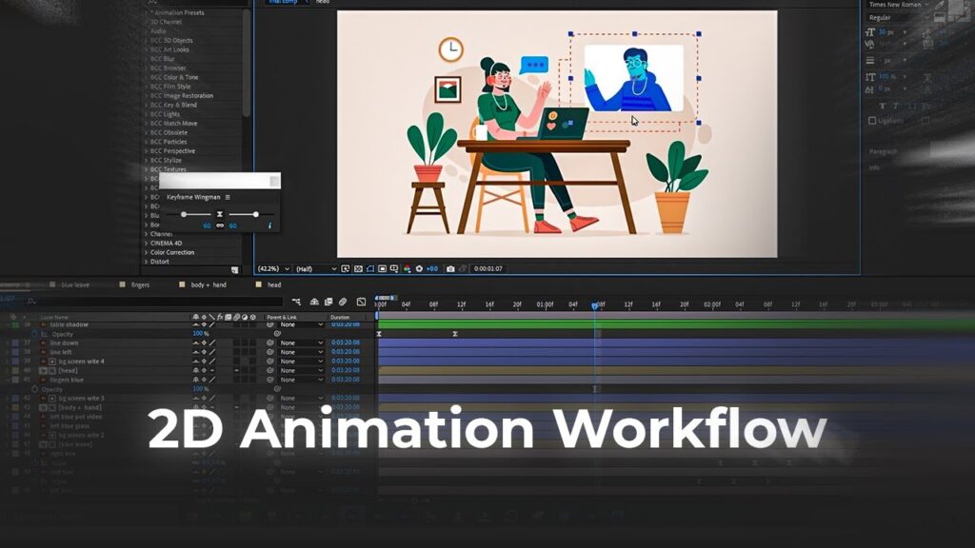Open parent dropdown for line left layer
The width and height of the screenshot is (975, 548).
pos(301,352)
